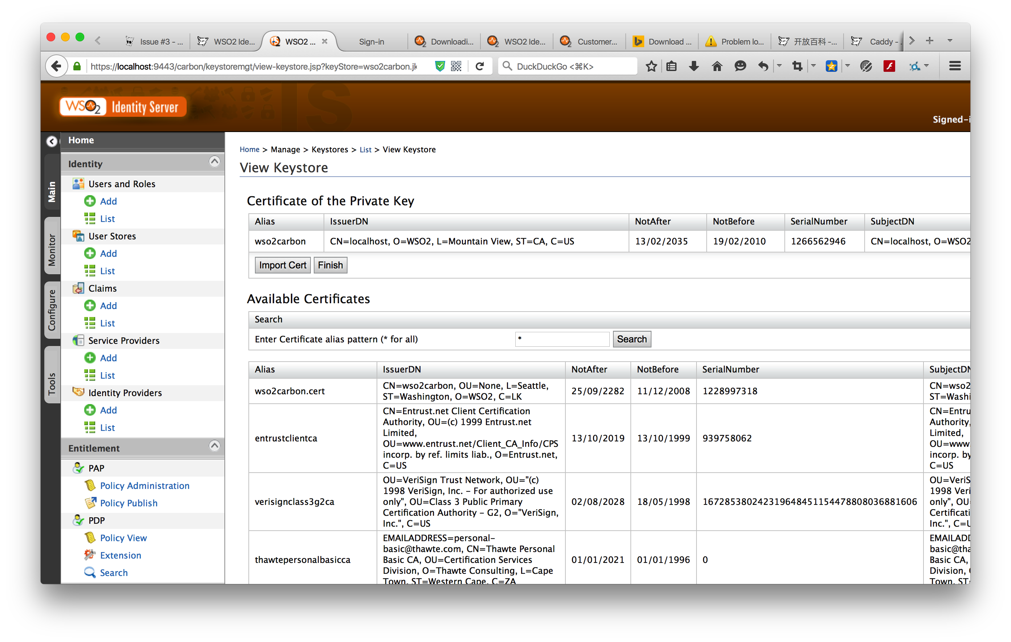
Task: Click the bookmark star icon
Action: [651, 66]
